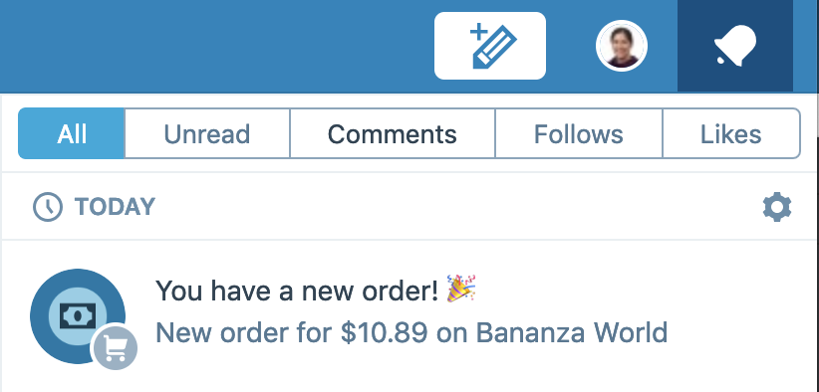Open notification settings gear icon
Image resolution: width=819 pixels, height=392 pixels.
pyautogui.click(x=777, y=207)
